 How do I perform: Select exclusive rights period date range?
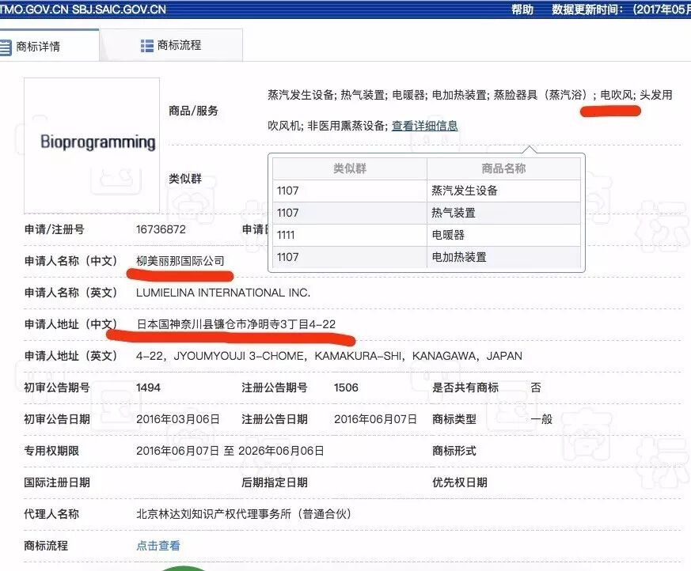point(230,451)
